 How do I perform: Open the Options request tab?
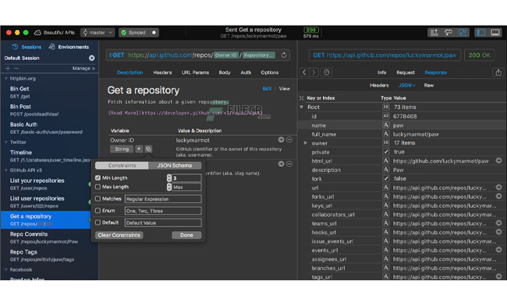pos(270,73)
